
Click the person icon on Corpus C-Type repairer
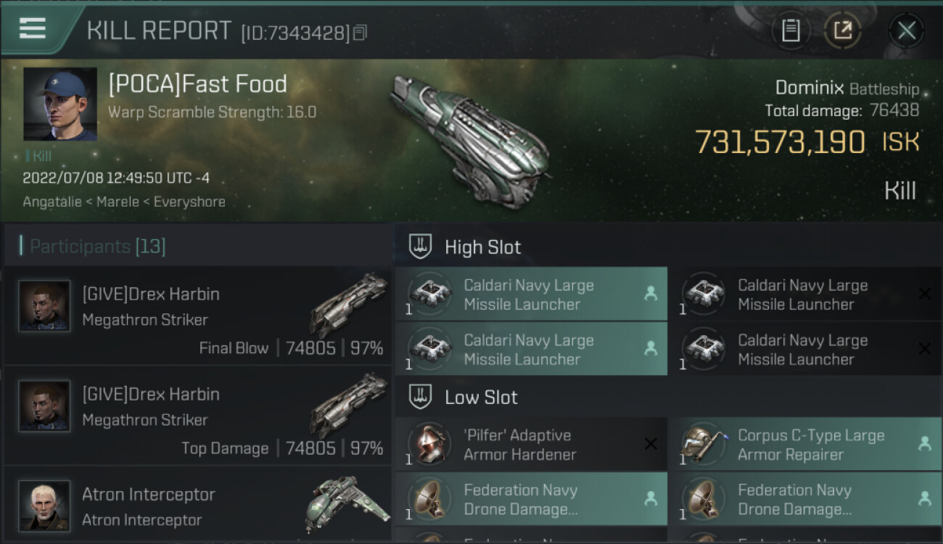click(x=924, y=445)
